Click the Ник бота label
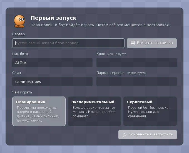The image size is (189, 153). point(20,54)
